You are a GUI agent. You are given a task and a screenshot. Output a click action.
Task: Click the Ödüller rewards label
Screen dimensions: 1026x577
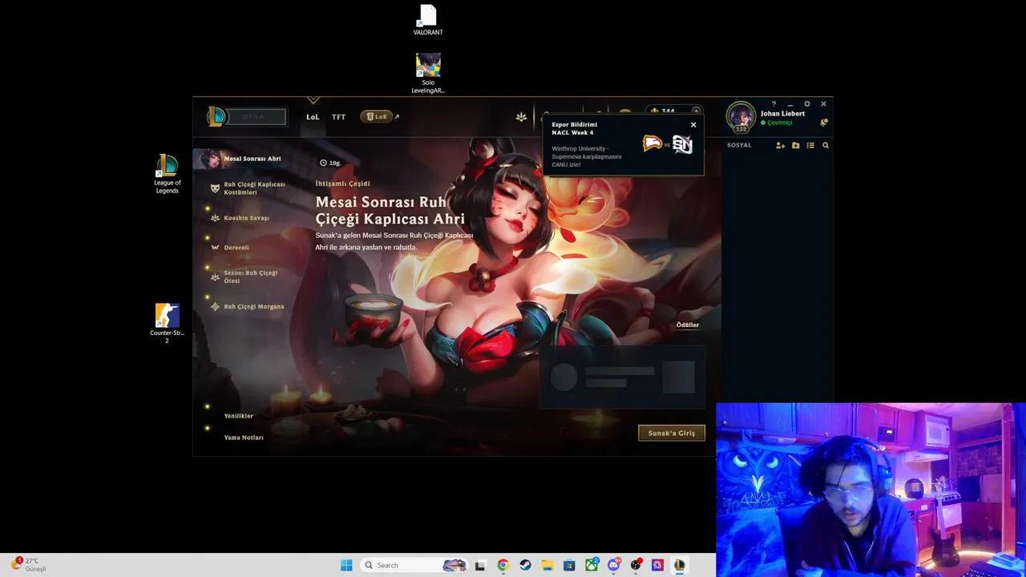point(688,325)
